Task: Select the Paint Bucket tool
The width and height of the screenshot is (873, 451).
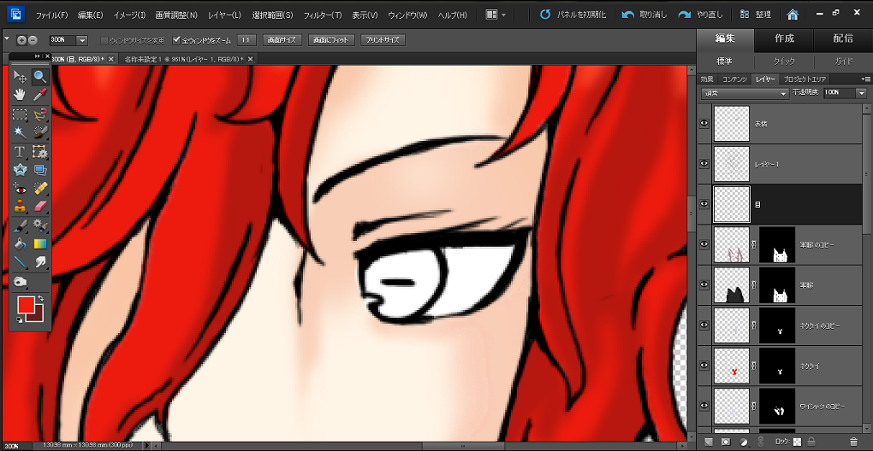Action: point(20,243)
